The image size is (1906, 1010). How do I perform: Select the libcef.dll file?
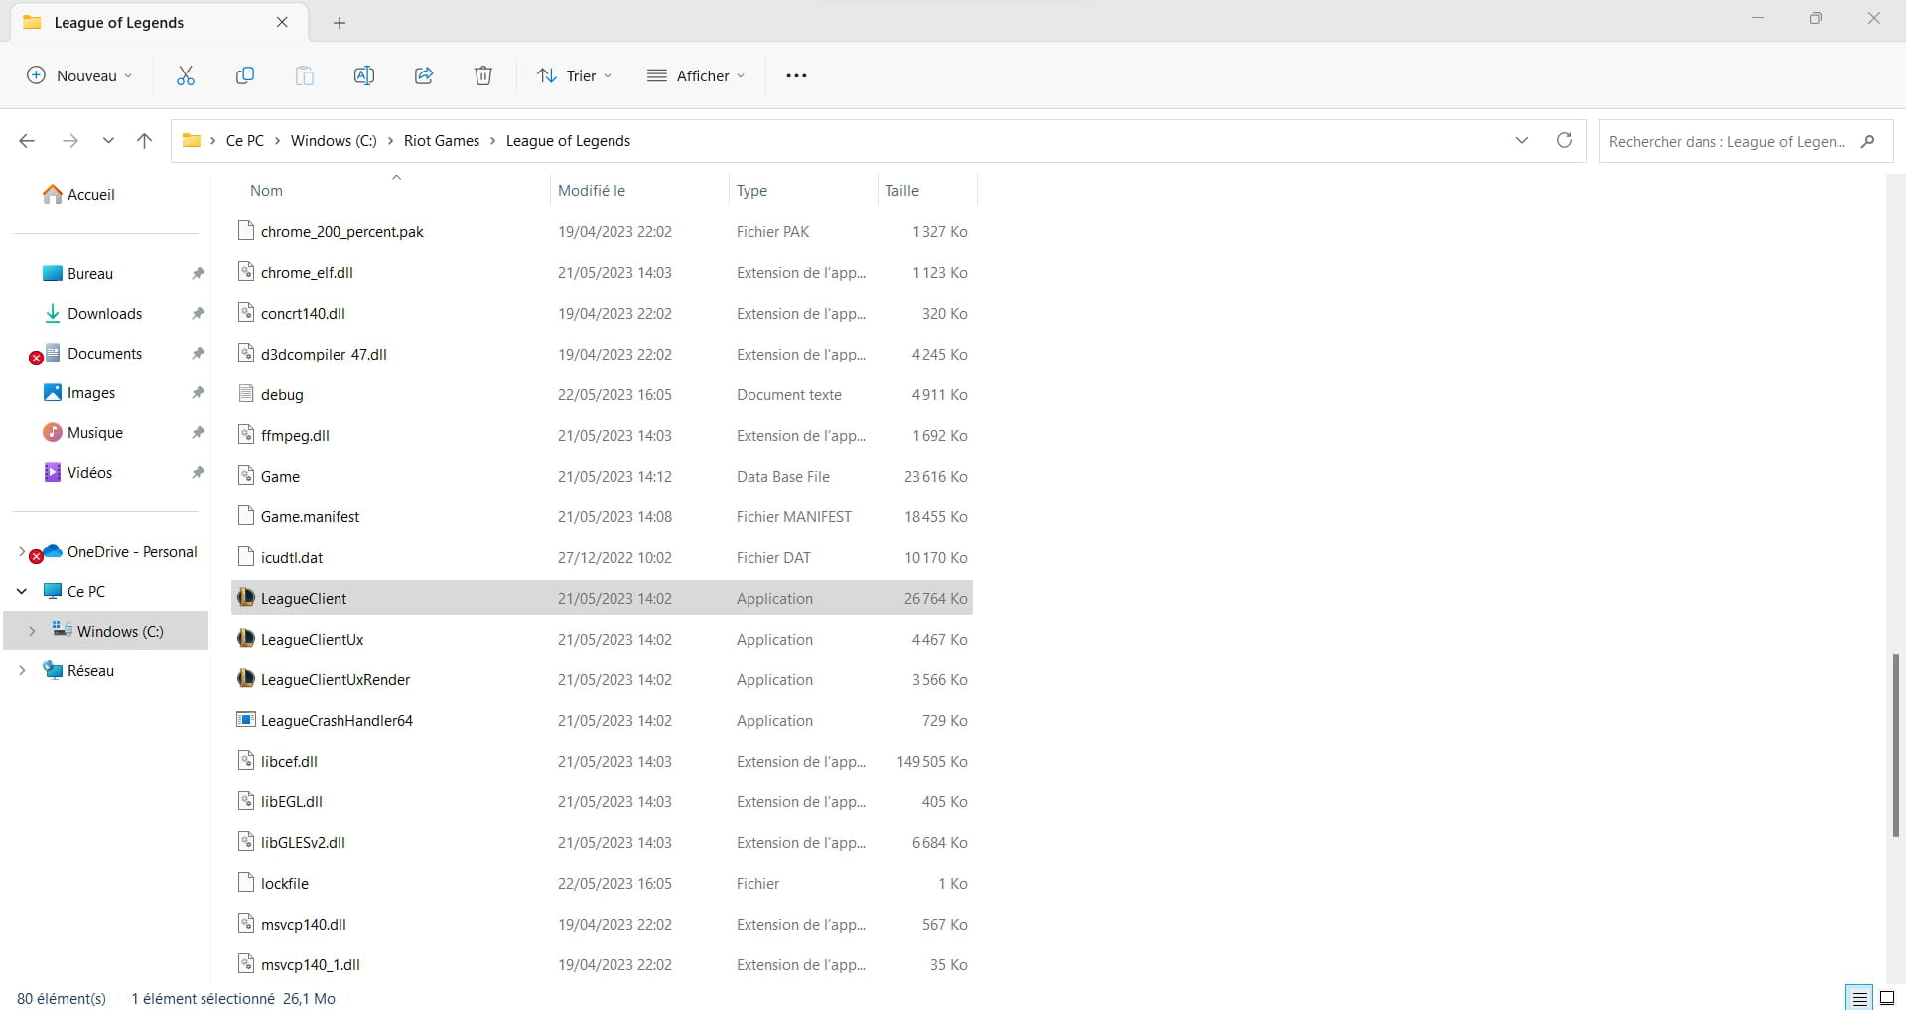pos(602,761)
